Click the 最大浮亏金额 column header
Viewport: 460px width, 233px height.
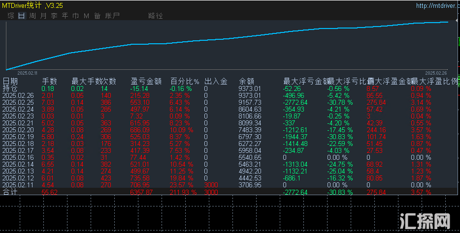(305, 82)
